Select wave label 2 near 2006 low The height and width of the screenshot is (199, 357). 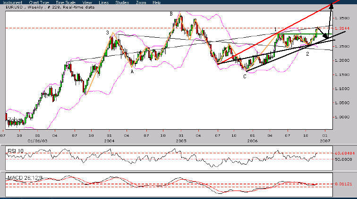coord(307,54)
